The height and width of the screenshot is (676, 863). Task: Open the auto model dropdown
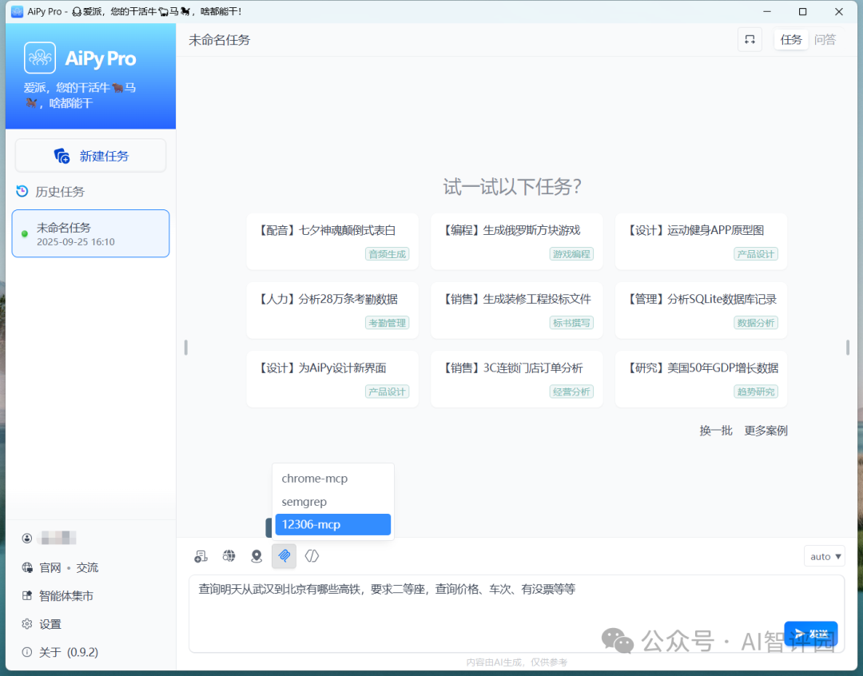824,555
